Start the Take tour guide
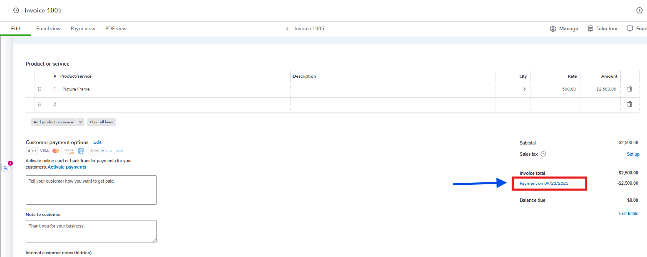 [x=602, y=29]
